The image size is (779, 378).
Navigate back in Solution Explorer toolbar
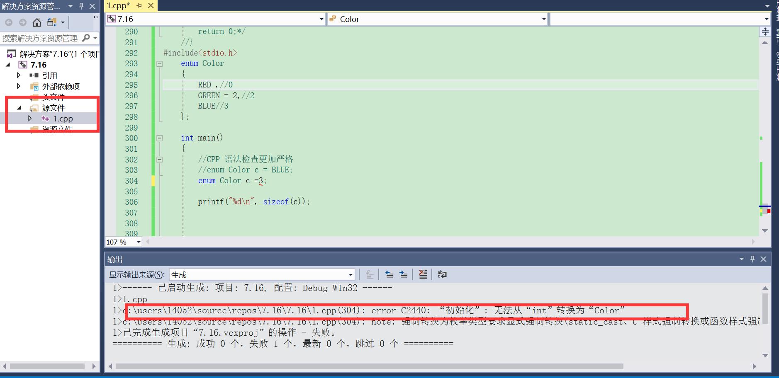click(x=9, y=22)
